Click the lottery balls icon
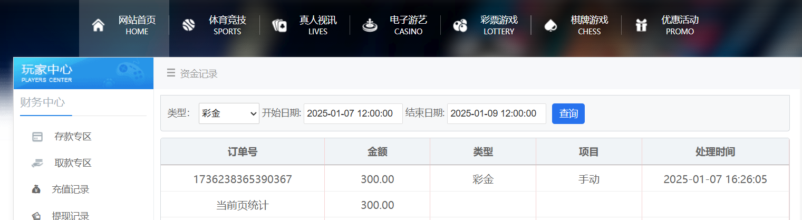Image resolution: width=802 pixels, height=220 pixels. click(460, 25)
